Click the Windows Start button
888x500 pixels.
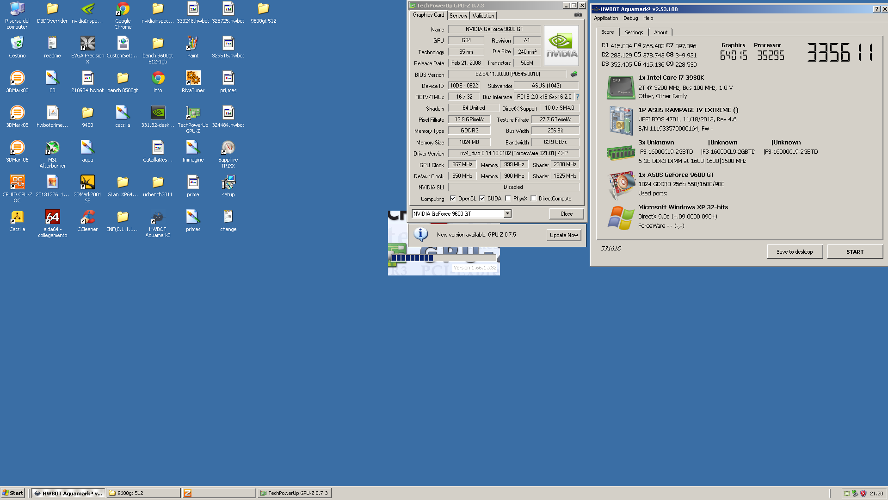13,493
